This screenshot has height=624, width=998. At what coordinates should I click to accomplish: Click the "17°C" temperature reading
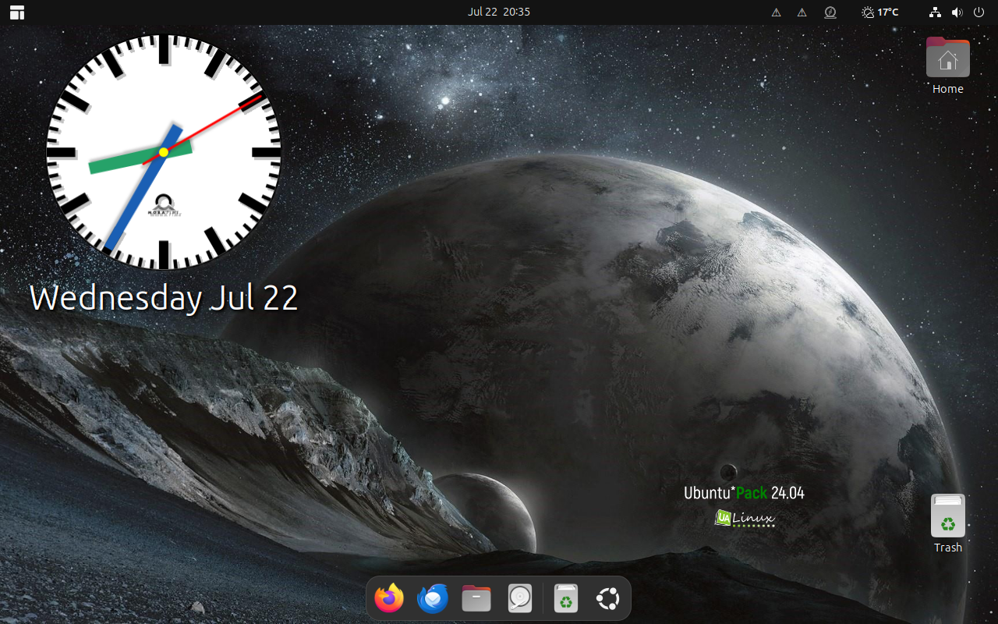[x=888, y=12]
